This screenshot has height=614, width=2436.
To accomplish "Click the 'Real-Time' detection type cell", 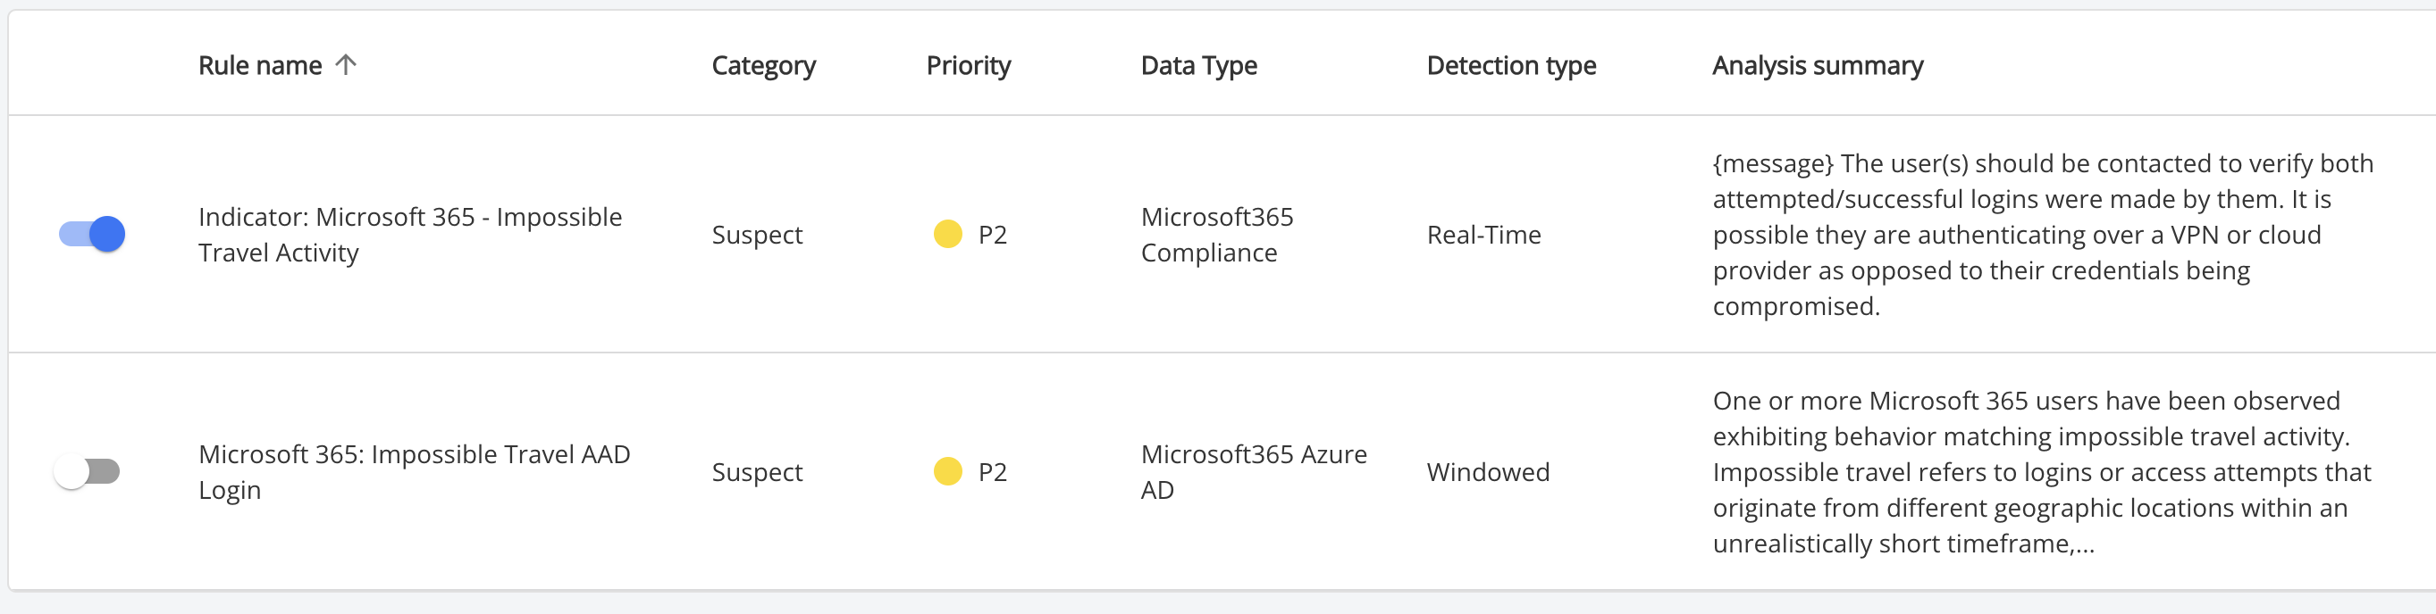I will [1483, 234].
